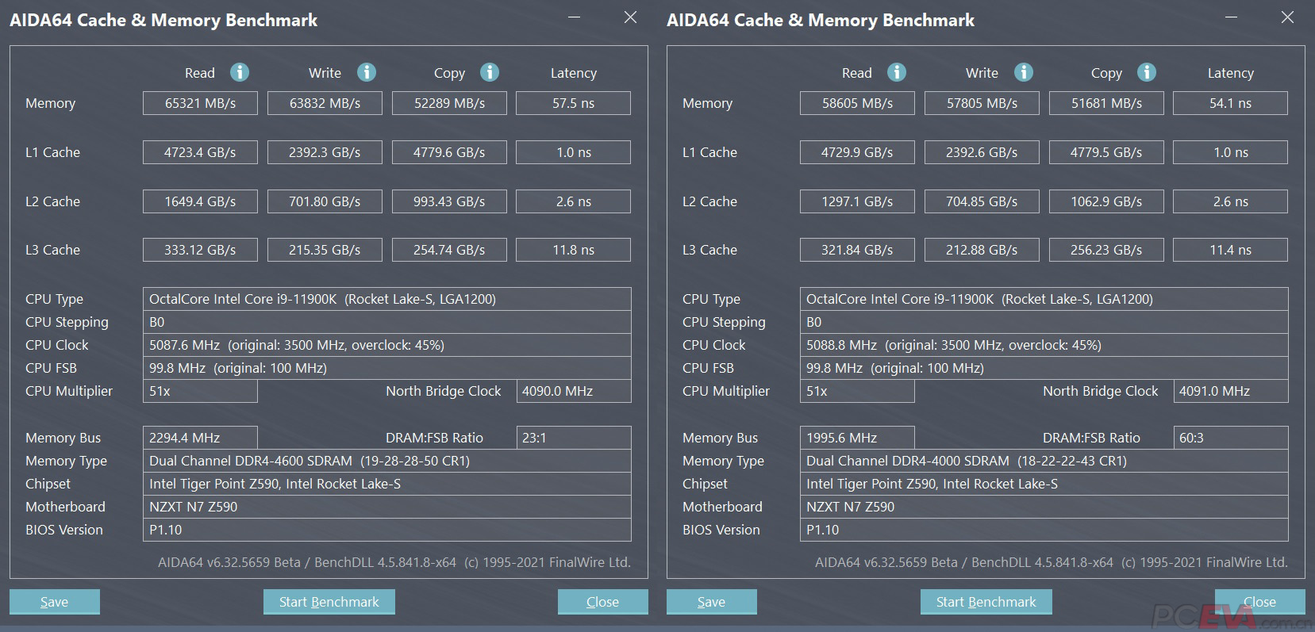Viewport: 1315px width, 632px height.
Task: Select the 65321 MB/s memory read field
Action: point(200,103)
